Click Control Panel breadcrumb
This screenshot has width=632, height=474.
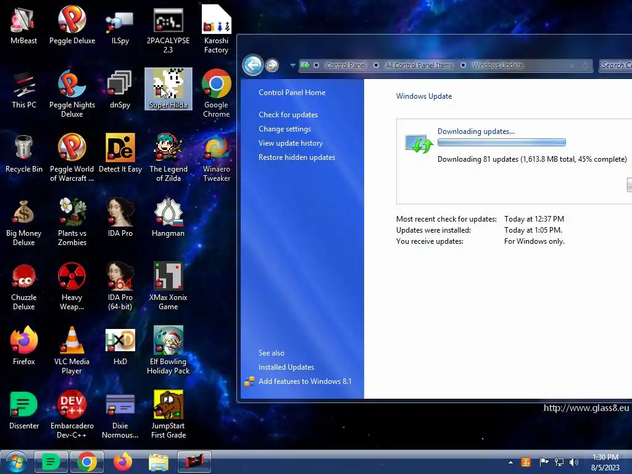coord(346,65)
